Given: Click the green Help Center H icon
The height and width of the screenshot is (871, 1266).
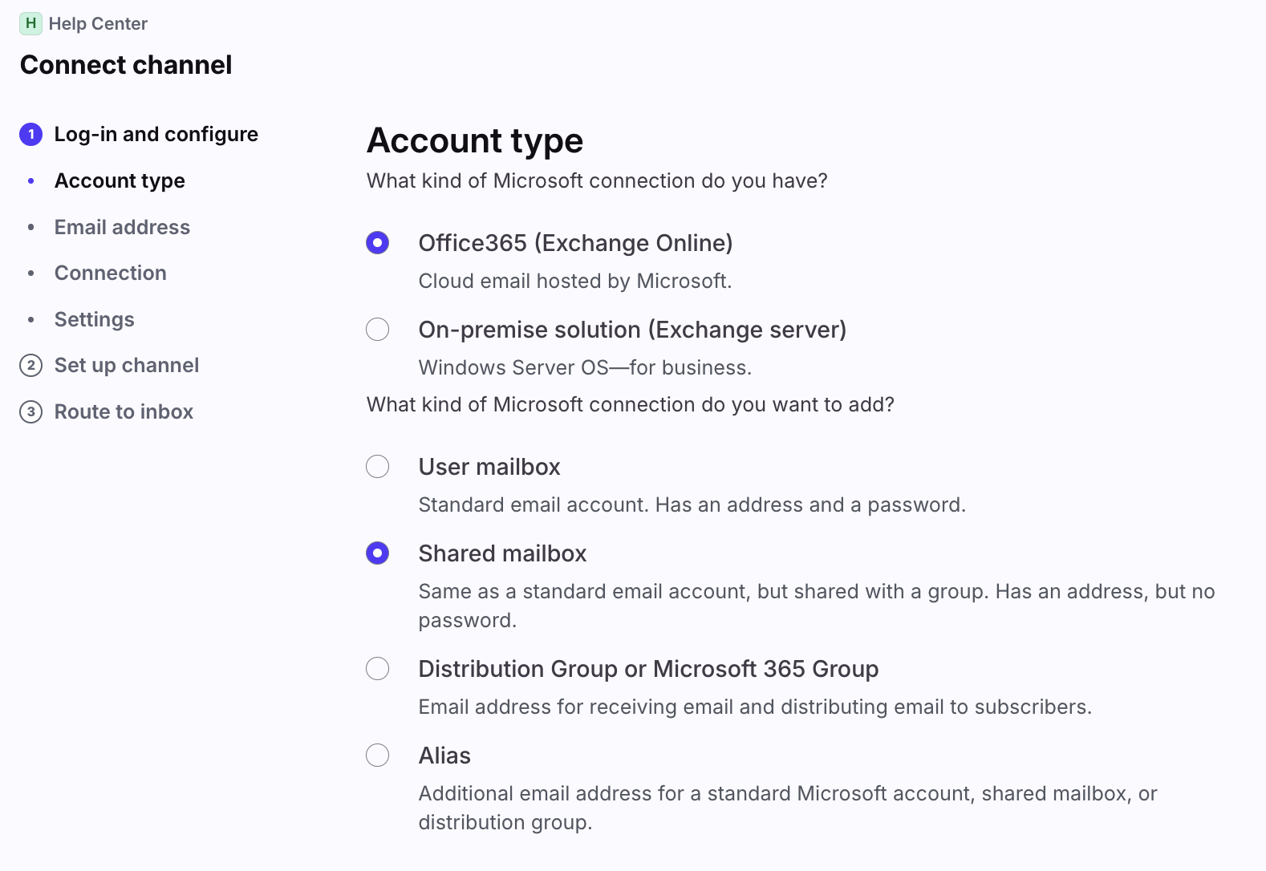Looking at the screenshot, I should pyautogui.click(x=30, y=23).
